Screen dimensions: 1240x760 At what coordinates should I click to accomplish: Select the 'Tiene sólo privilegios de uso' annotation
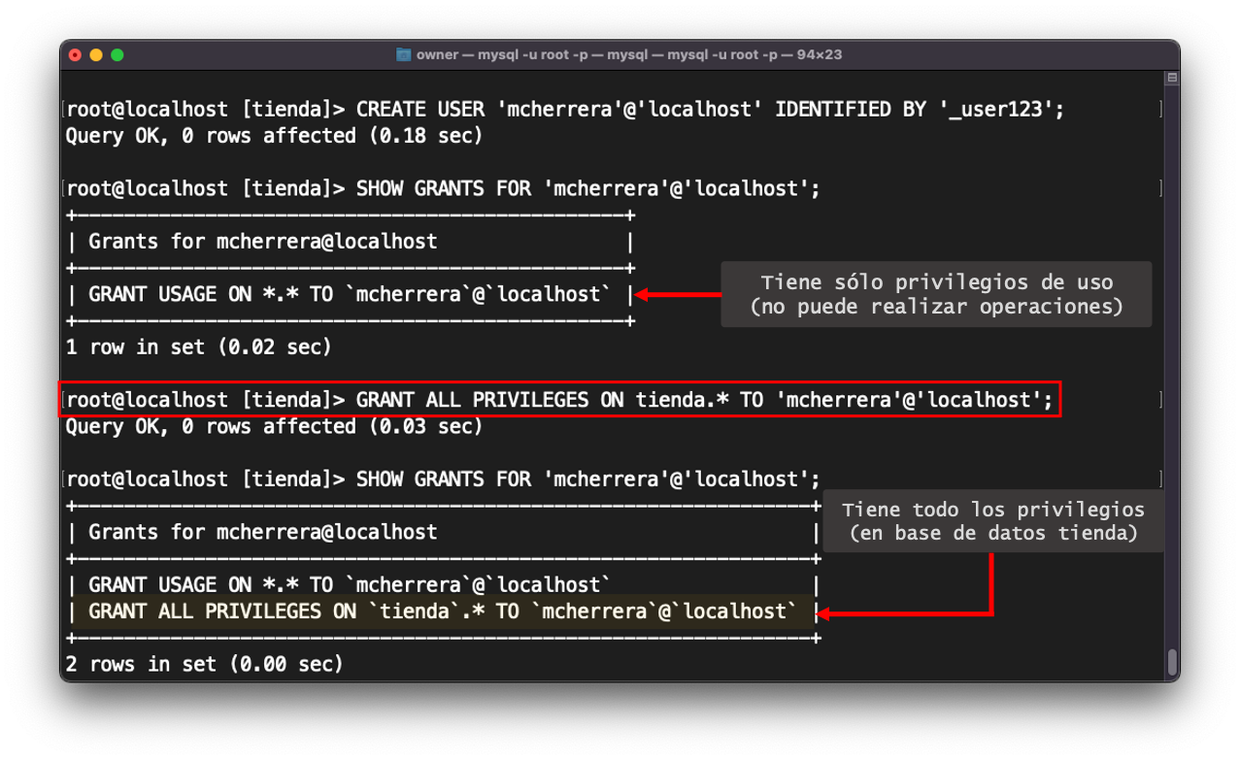tap(935, 294)
